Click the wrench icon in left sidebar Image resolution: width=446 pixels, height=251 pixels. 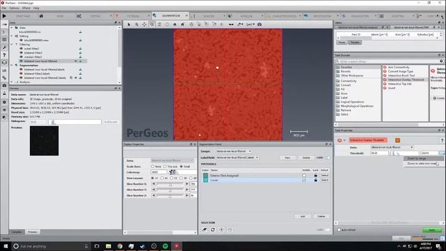4,47
